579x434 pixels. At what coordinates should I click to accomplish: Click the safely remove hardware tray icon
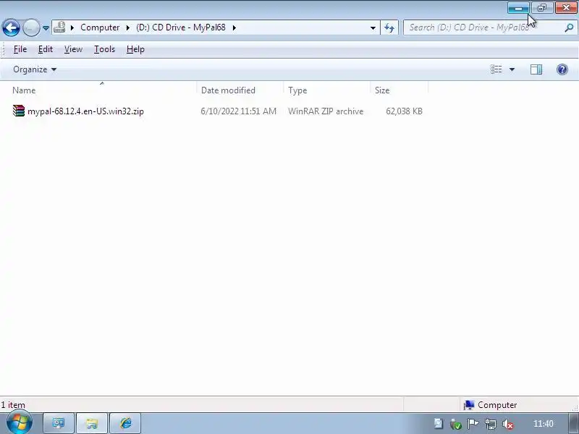[x=456, y=424]
